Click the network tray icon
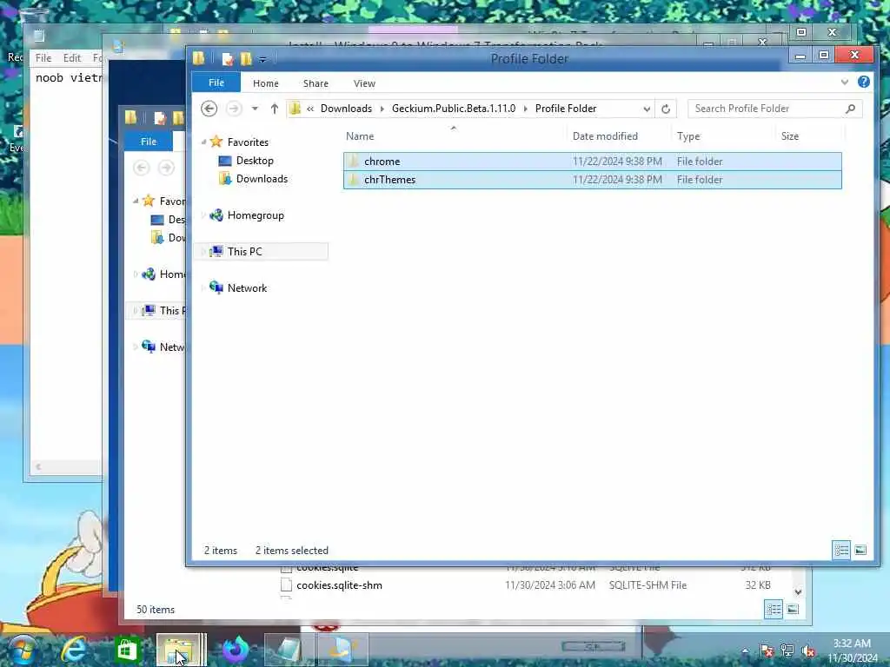 click(x=787, y=650)
